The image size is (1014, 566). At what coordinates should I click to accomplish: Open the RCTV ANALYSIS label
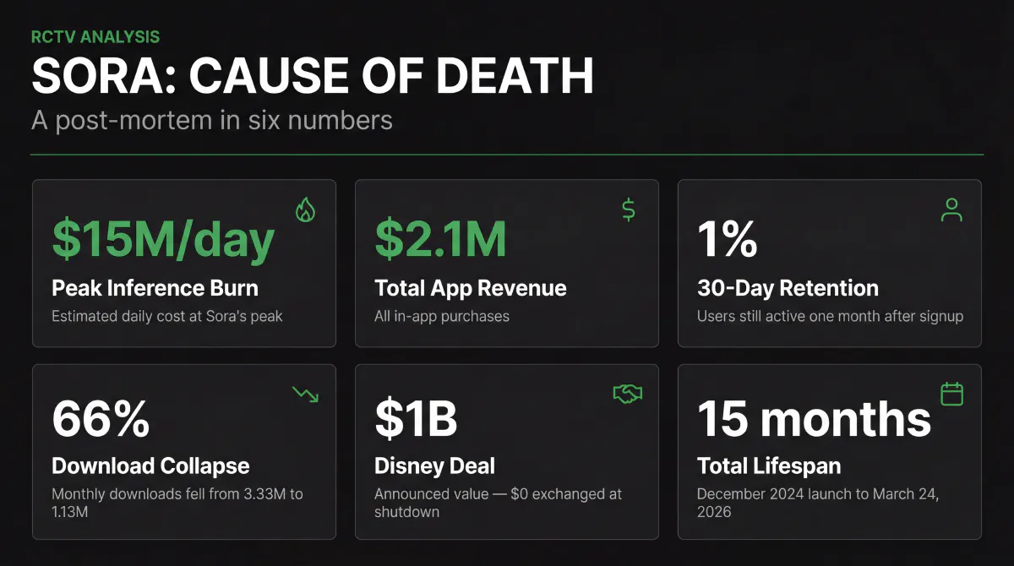[95, 36]
